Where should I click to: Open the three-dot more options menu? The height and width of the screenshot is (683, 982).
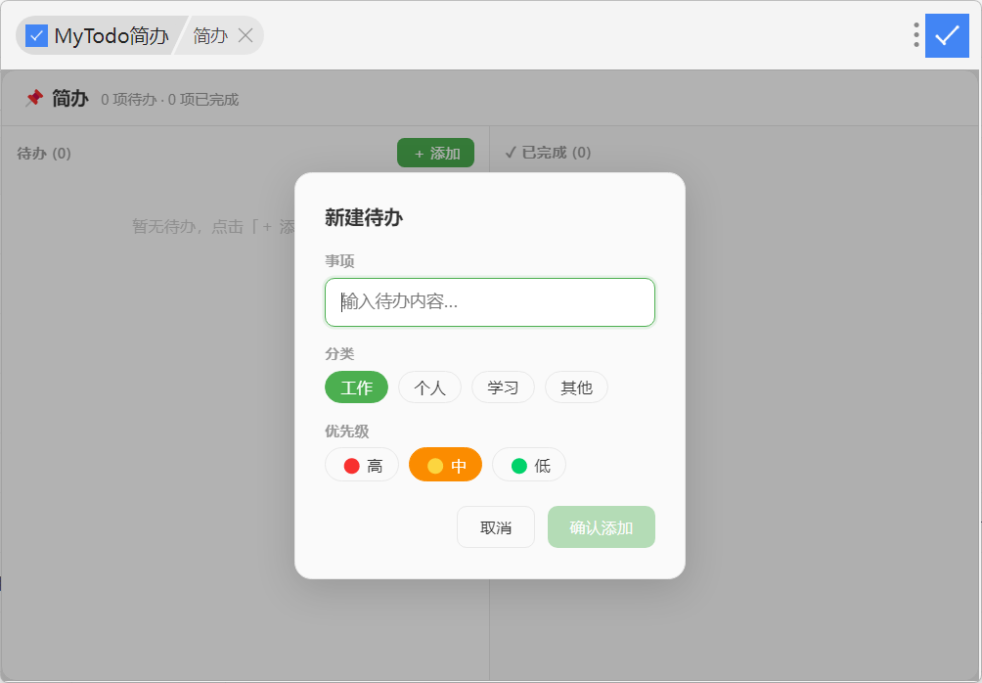(x=915, y=35)
